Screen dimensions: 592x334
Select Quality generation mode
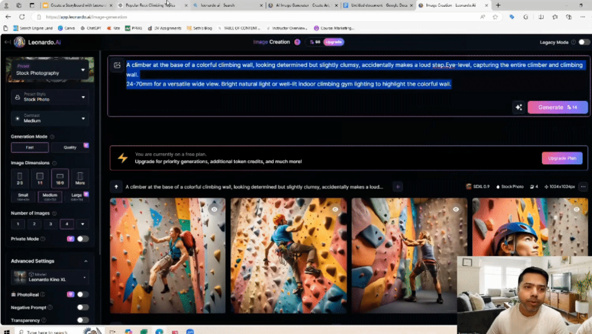coord(70,147)
